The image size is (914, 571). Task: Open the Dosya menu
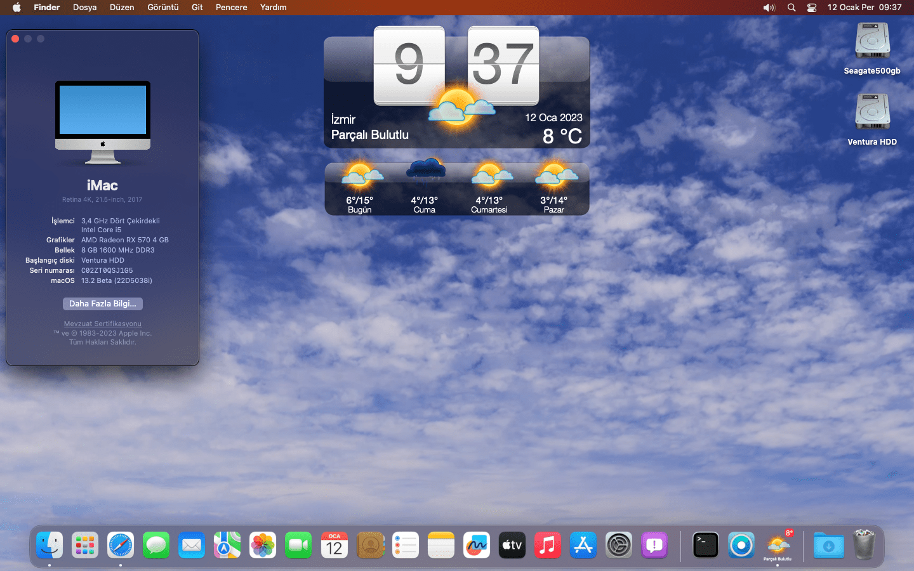84,8
